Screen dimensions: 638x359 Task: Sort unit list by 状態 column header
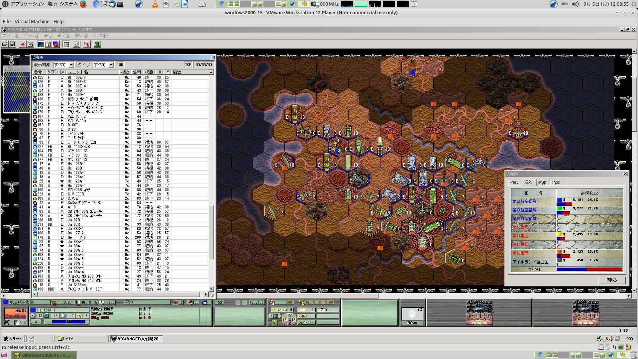coord(149,72)
